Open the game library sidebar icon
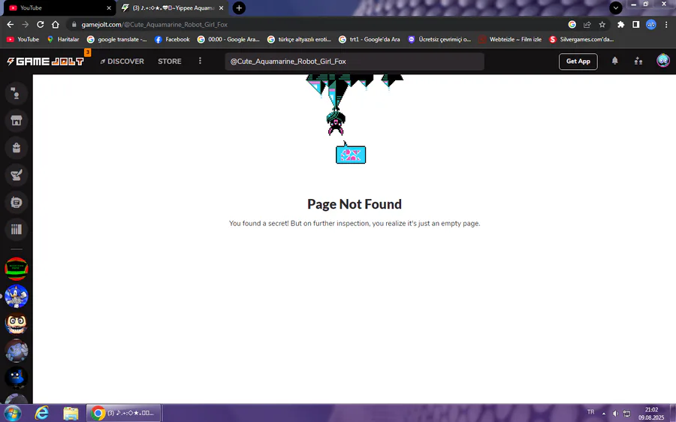The image size is (676, 422). (x=17, y=229)
